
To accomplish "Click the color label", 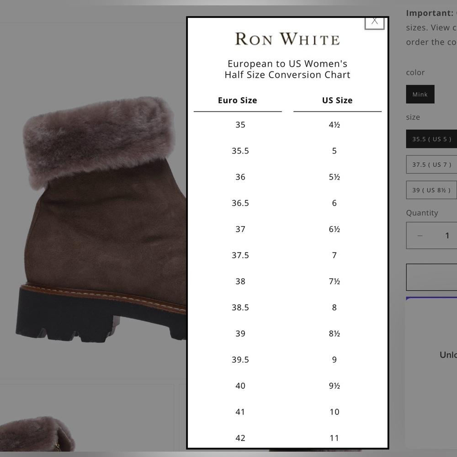I will [x=415, y=72].
